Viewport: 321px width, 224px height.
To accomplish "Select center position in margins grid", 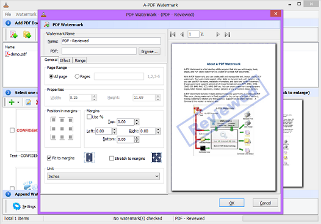I will pyautogui.click(x=62, y=129).
